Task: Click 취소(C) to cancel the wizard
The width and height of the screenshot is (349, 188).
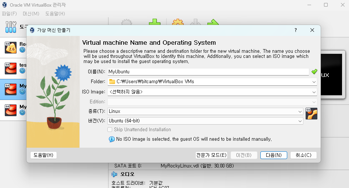Action: pyautogui.click(x=304, y=155)
